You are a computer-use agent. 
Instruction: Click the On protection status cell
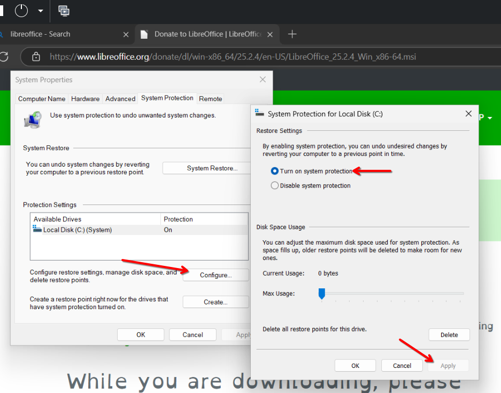point(168,230)
